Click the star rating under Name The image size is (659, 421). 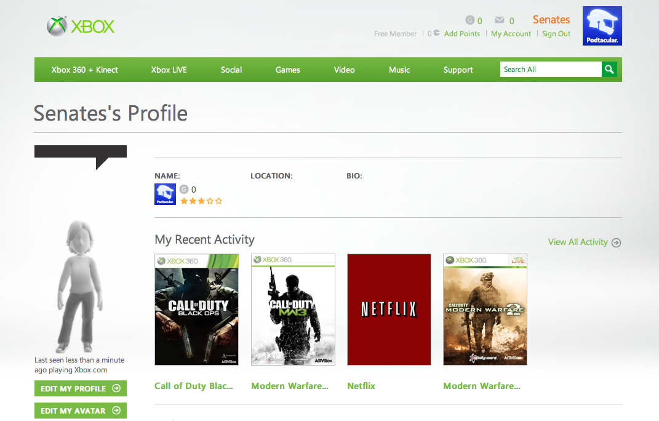tap(201, 201)
